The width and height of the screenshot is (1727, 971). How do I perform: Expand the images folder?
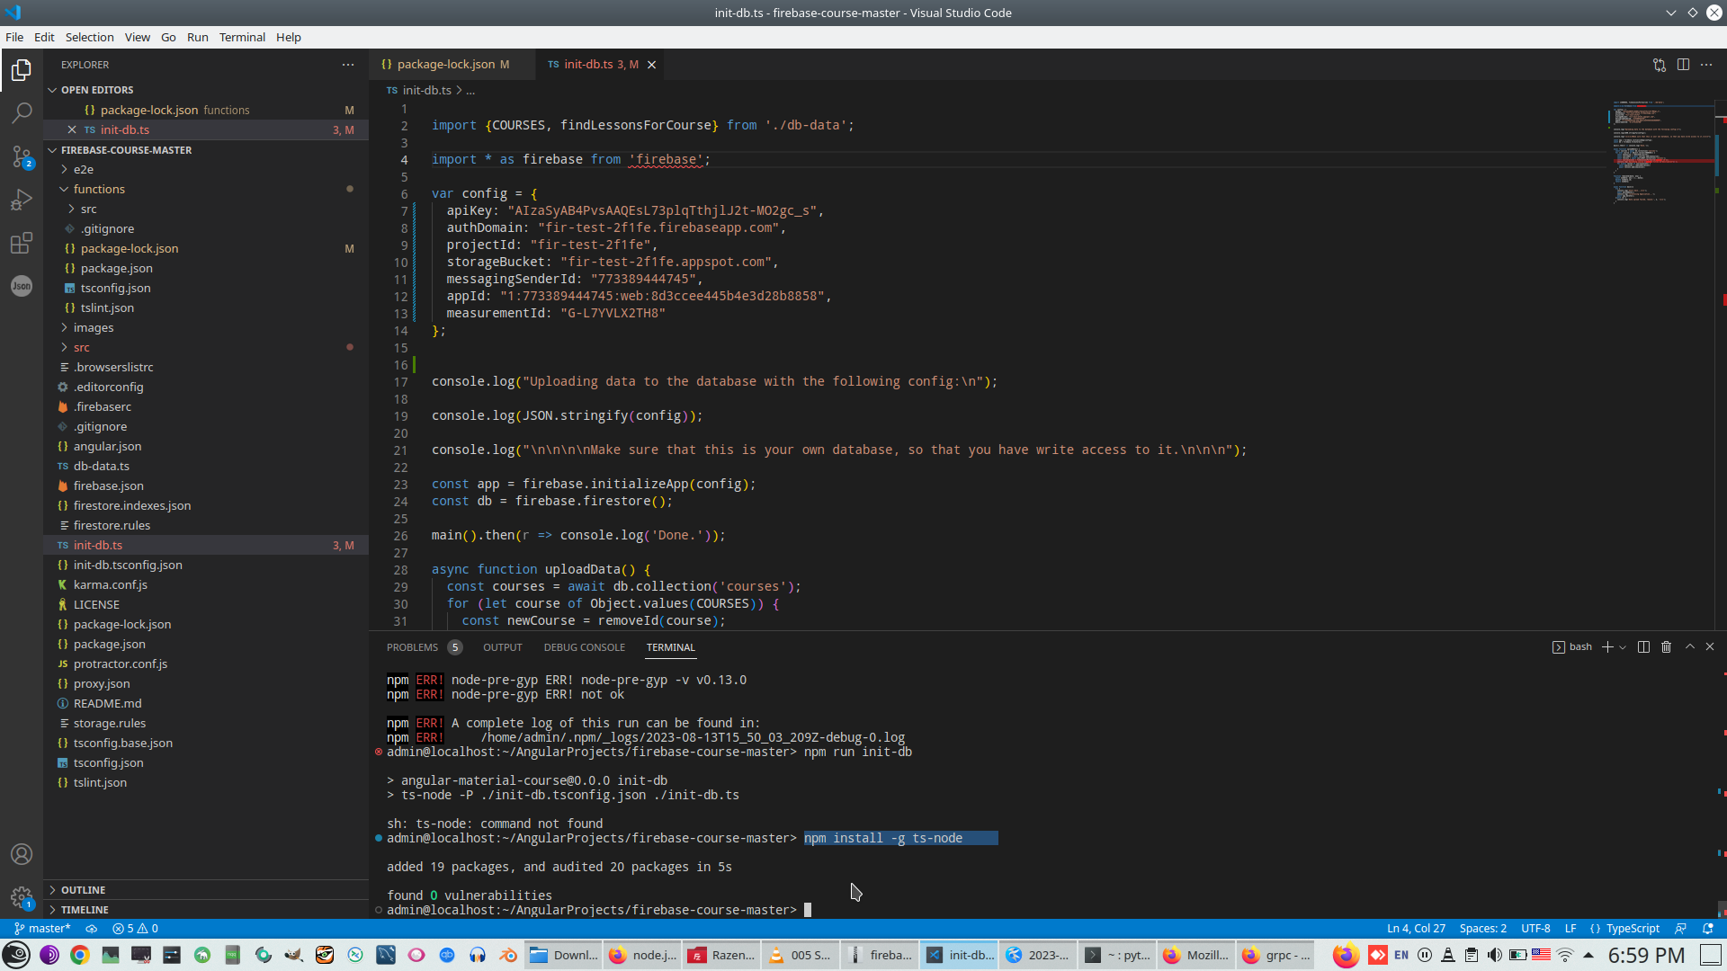[x=94, y=328]
